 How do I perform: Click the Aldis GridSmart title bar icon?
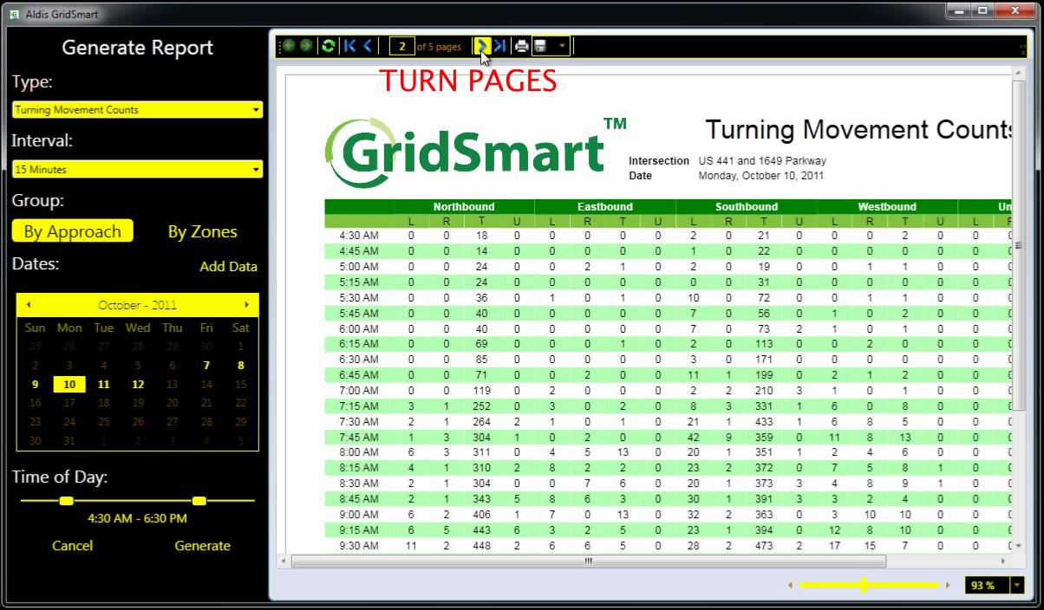point(14,14)
